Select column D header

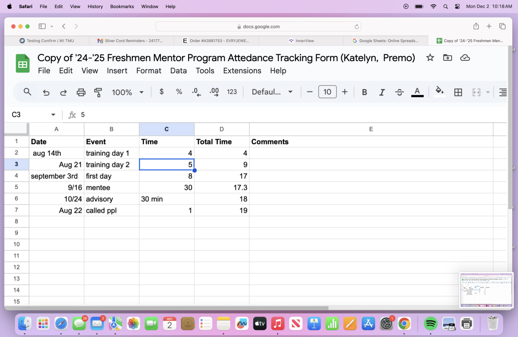click(222, 129)
